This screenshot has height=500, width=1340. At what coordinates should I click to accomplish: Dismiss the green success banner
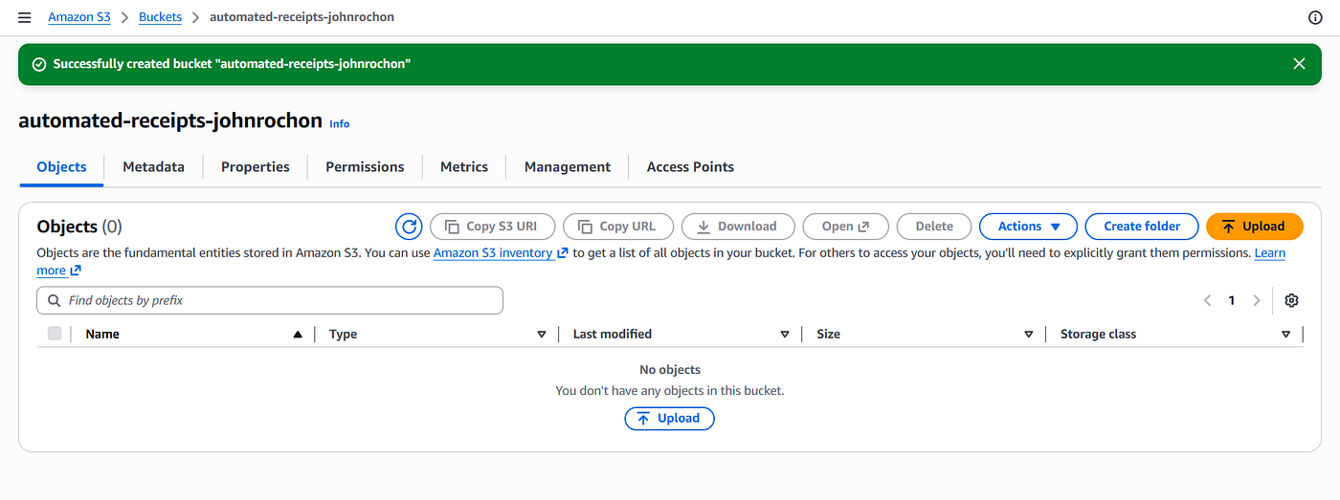(x=1299, y=64)
